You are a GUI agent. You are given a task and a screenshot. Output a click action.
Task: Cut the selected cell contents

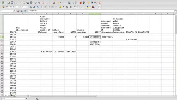[43, 2]
